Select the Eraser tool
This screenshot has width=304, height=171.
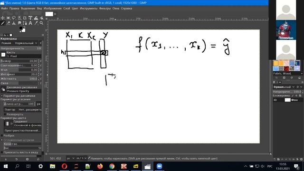9,23
